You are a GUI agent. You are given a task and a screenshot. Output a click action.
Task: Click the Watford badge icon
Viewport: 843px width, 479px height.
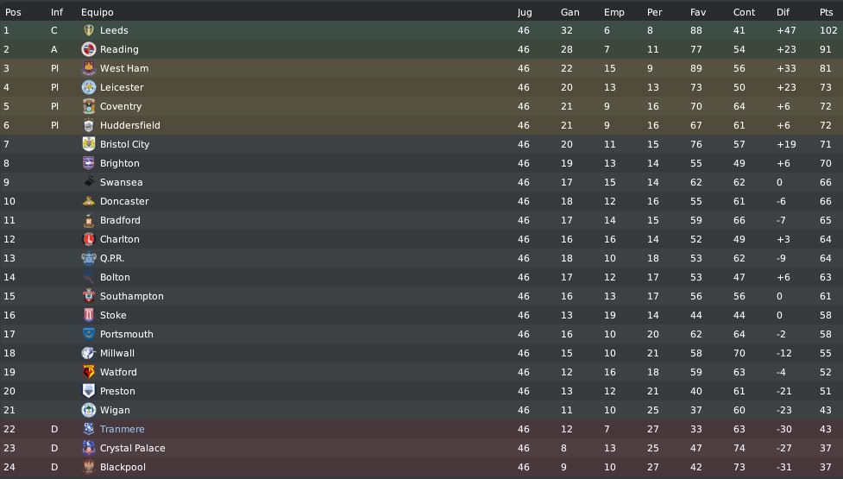[x=89, y=372]
